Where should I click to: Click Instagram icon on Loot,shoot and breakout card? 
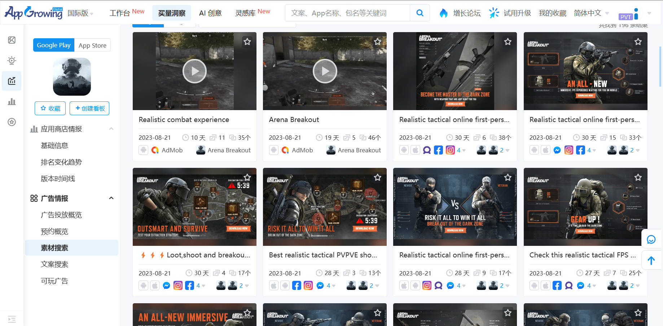point(178,286)
